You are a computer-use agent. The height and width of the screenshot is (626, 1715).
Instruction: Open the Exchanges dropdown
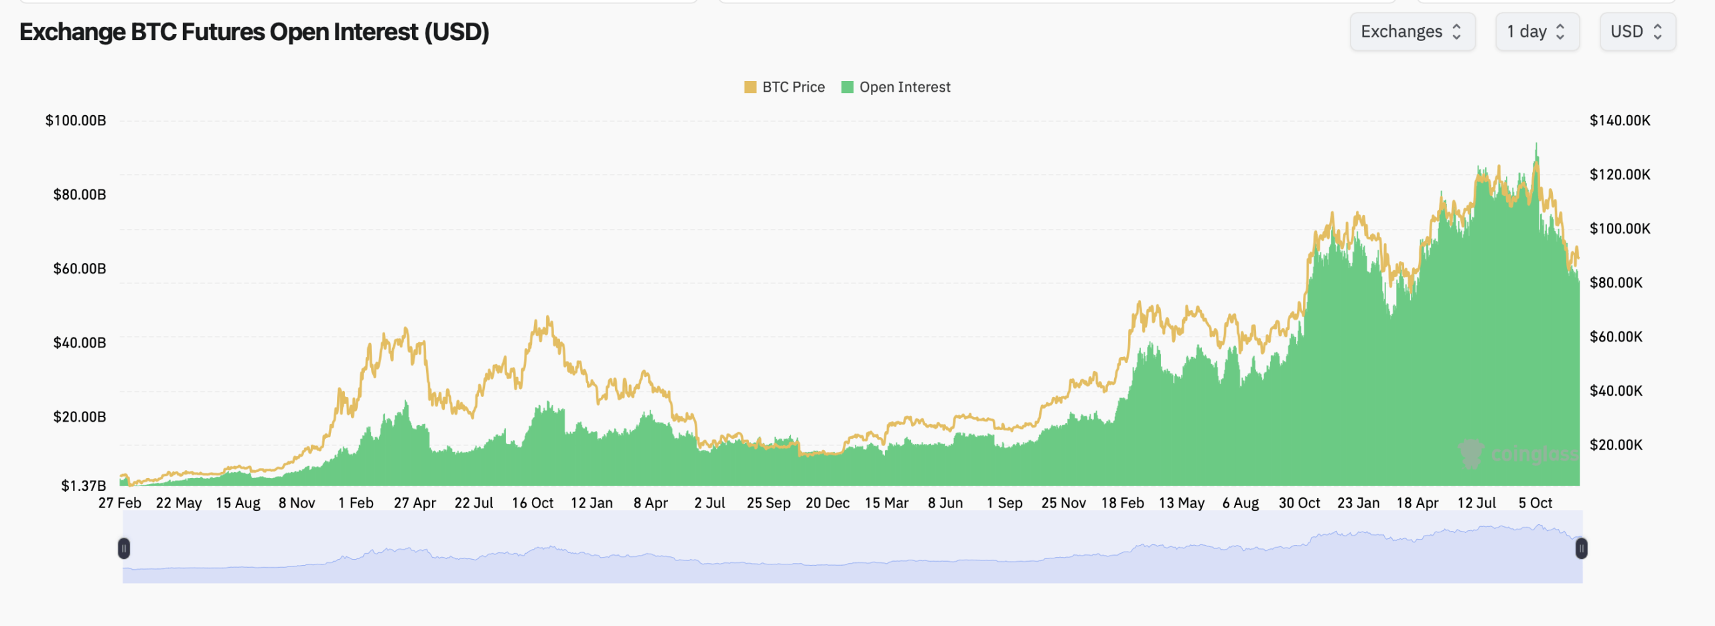click(1412, 31)
